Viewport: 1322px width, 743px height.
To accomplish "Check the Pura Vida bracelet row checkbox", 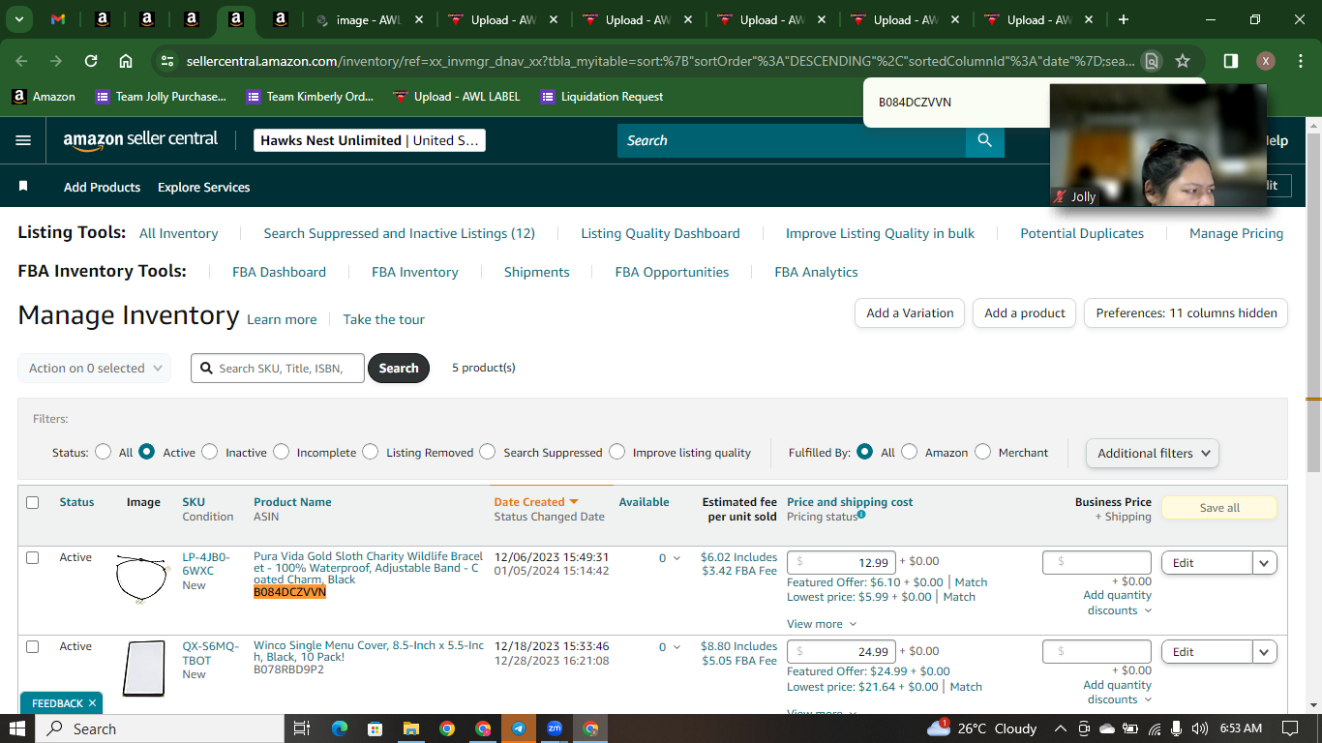I will (x=33, y=557).
